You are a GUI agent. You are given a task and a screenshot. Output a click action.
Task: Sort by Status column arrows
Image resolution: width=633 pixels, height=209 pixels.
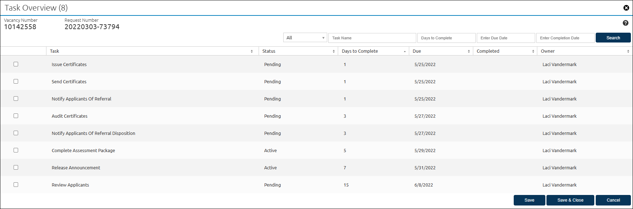coord(334,51)
